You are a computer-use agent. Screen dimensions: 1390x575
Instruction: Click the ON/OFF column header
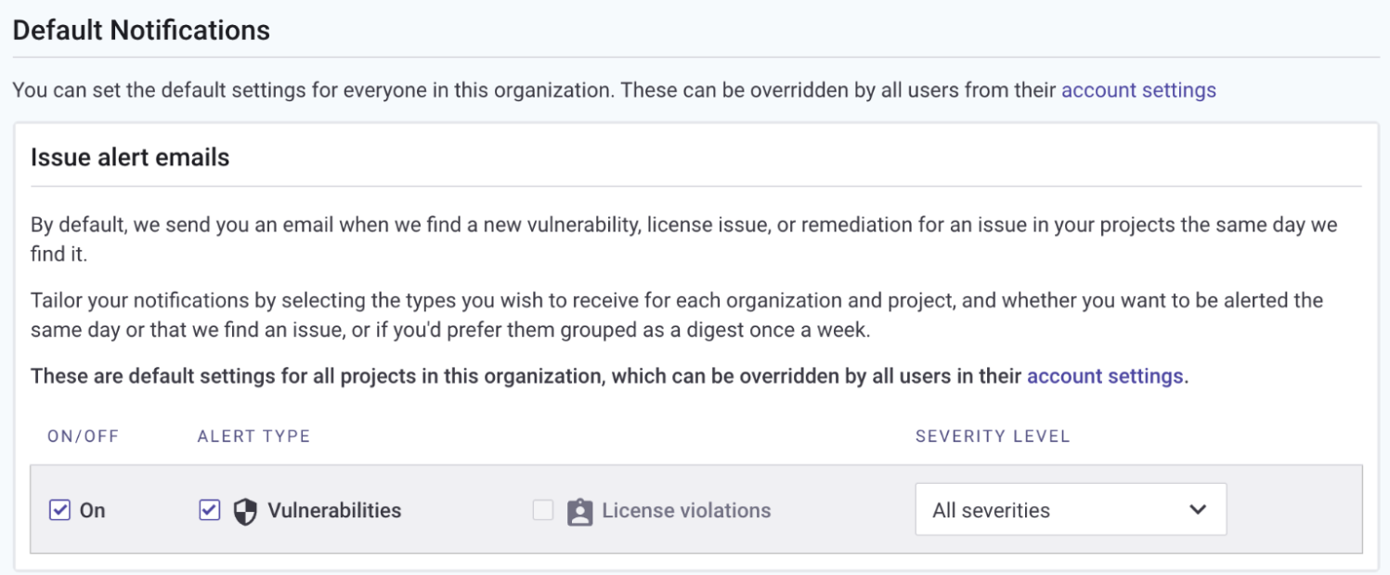[84, 436]
